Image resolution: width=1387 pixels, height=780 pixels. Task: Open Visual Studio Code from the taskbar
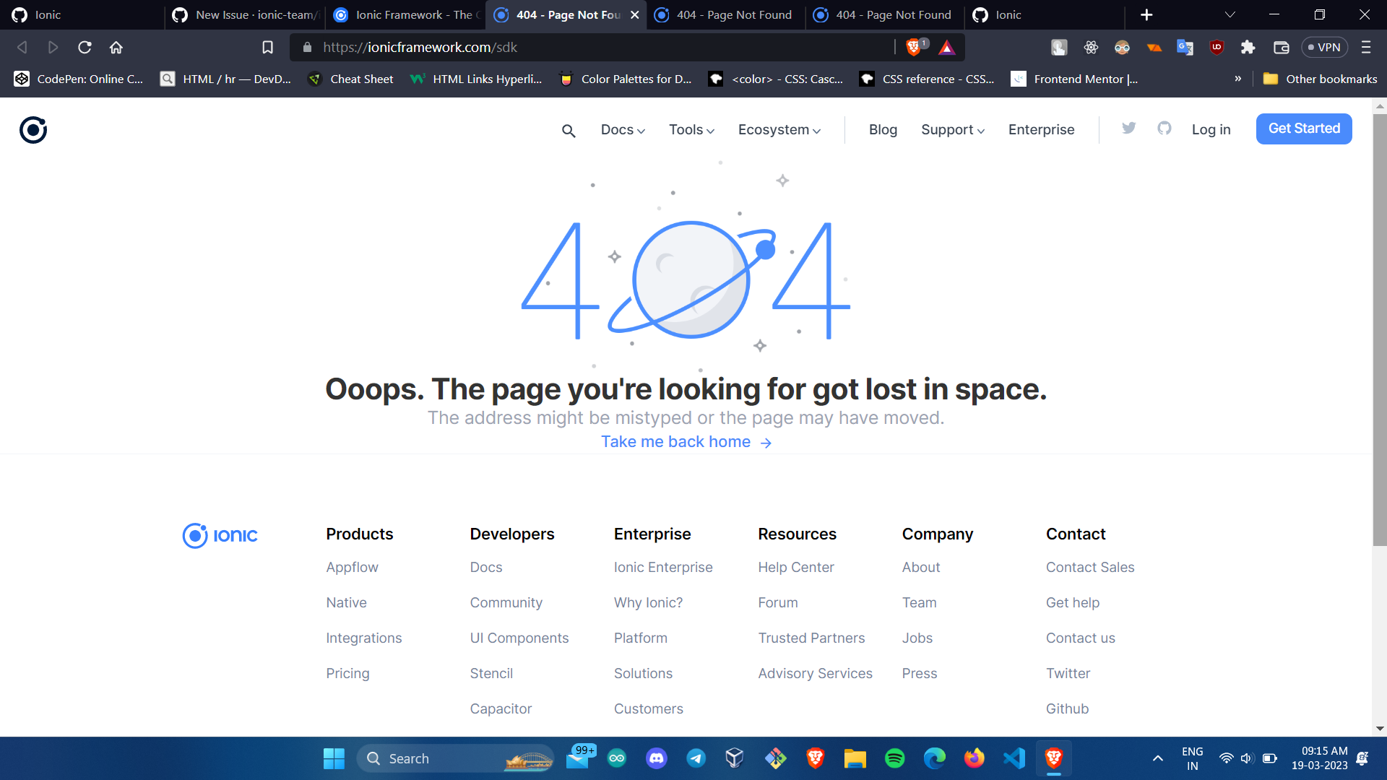[1014, 758]
